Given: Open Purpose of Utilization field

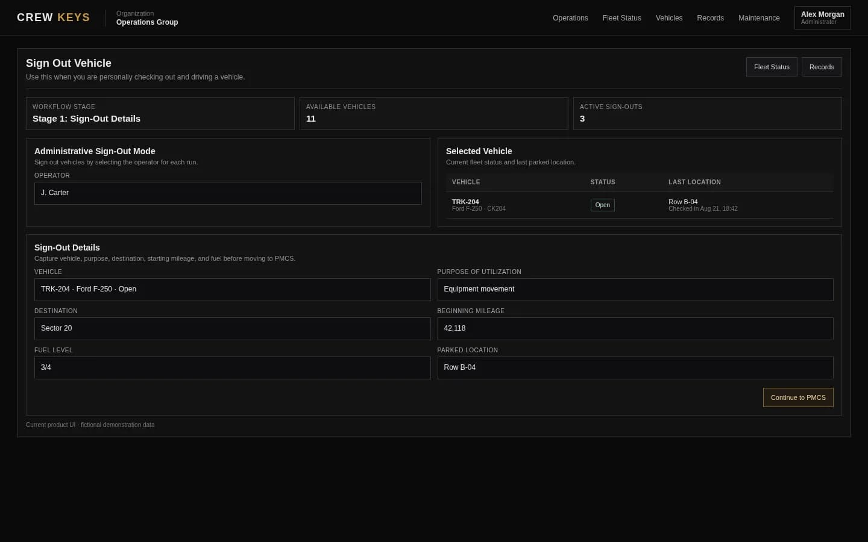Looking at the screenshot, I should coord(635,290).
